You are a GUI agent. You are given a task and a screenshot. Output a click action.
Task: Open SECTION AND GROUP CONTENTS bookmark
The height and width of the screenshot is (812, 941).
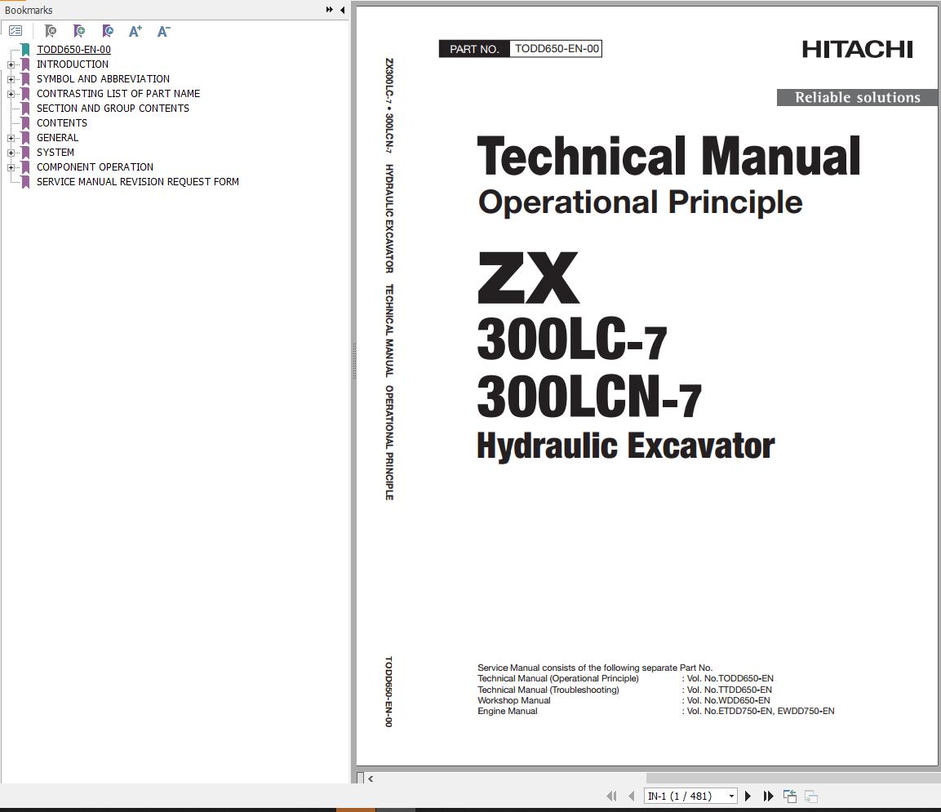click(x=113, y=108)
